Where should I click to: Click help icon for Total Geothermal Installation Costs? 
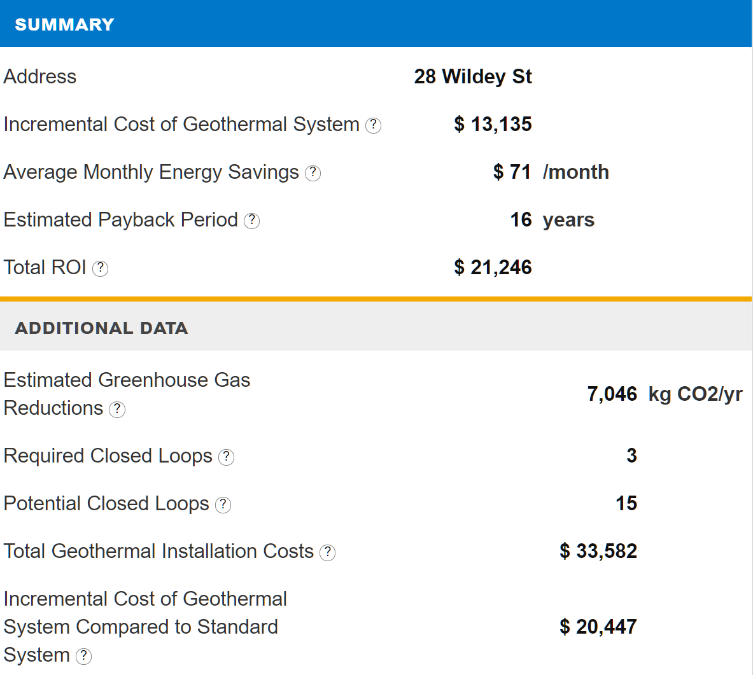pyautogui.click(x=327, y=552)
